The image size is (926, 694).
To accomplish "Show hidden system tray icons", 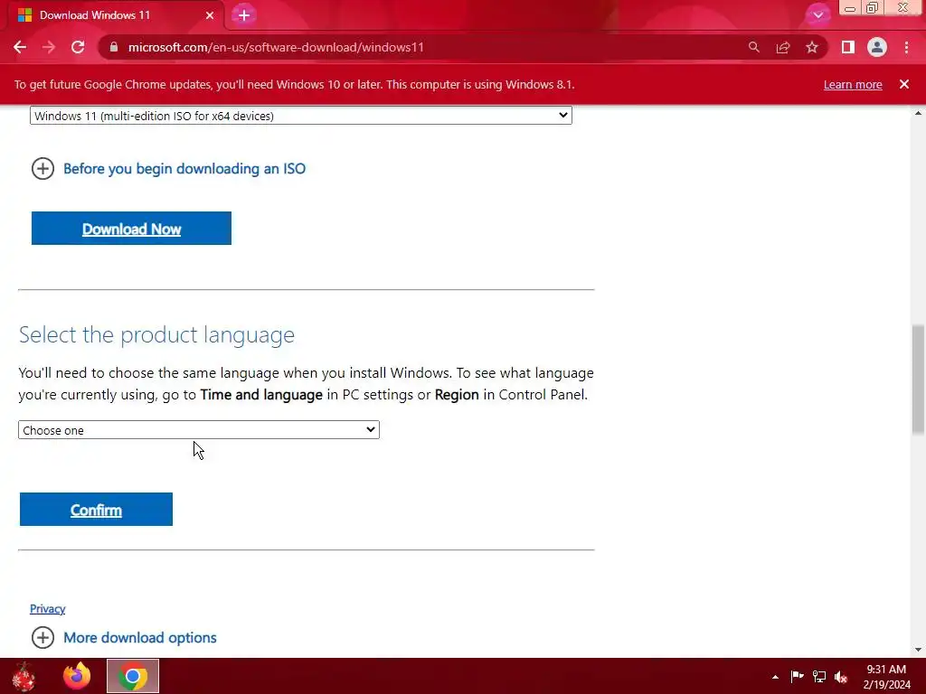I will tap(775, 677).
